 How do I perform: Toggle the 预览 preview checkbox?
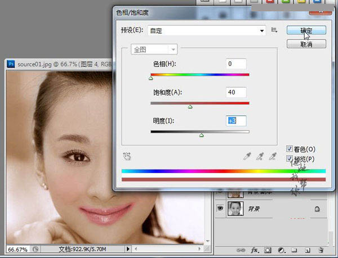(290, 159)
